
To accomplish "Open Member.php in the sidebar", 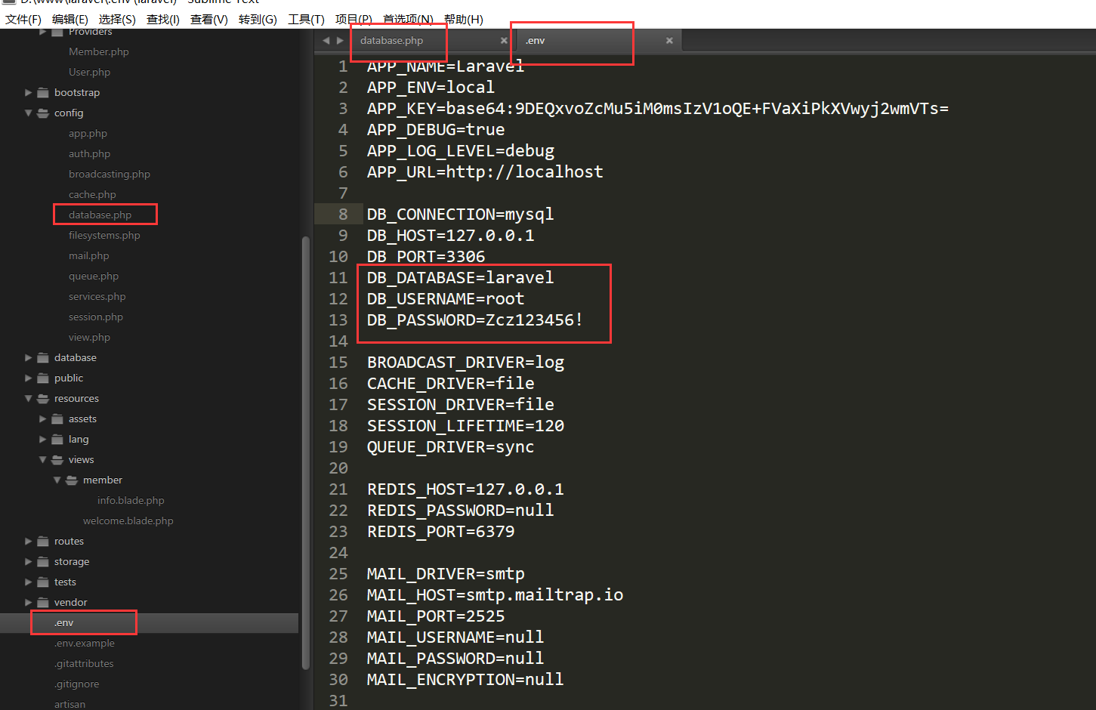I will pos(98,52).
